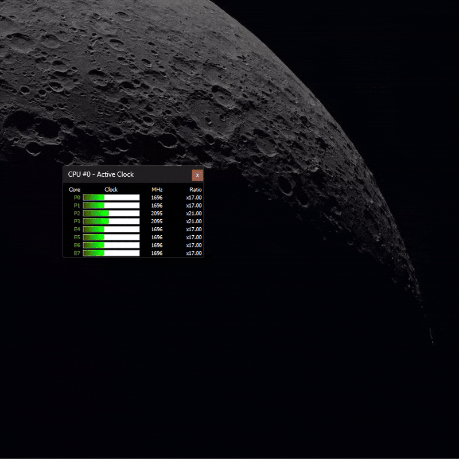Click the P0 MHz value 1696
This screenshot has height=459, width=459.
[x=157, y=197]
